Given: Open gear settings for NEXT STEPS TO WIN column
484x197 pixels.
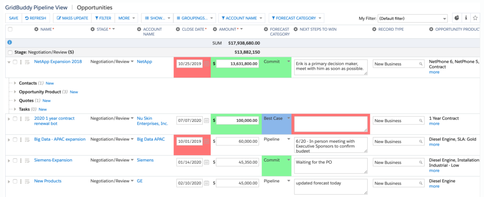Looking at the screenshot, I should click(x=295, y=29).
